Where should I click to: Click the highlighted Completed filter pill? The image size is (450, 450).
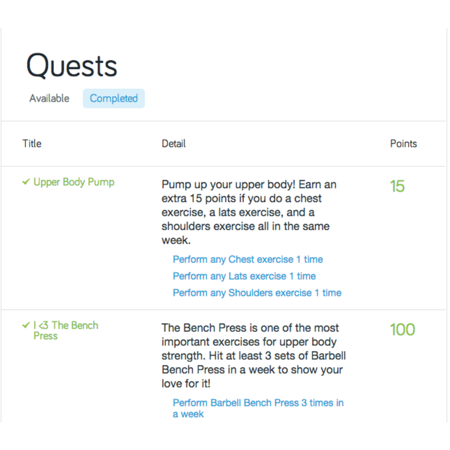point(114,98)
